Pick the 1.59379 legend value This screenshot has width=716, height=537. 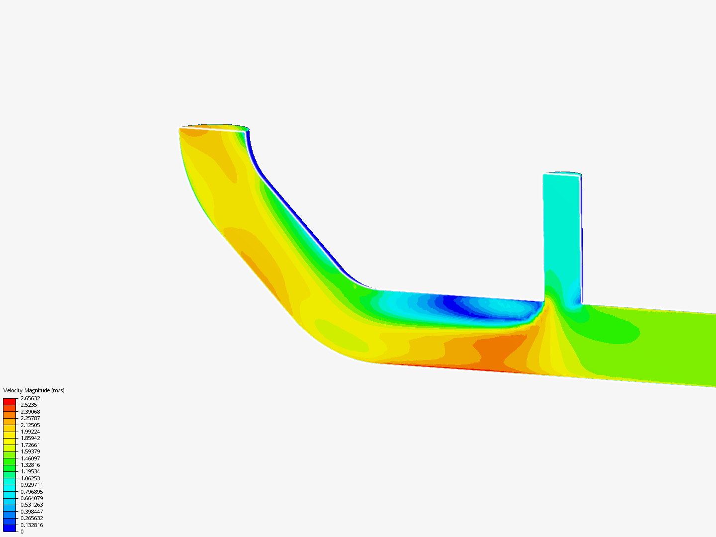[30, 451]
